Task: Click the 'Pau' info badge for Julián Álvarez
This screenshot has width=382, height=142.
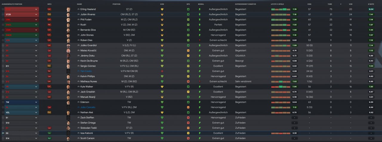Action: [49, 14]
